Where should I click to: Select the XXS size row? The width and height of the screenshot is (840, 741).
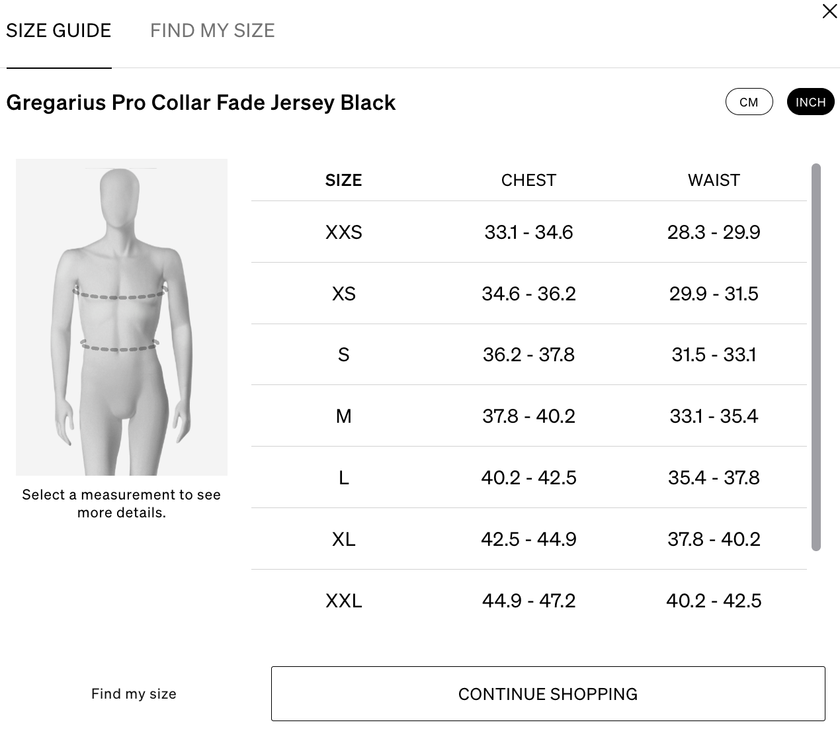(528, 232)
